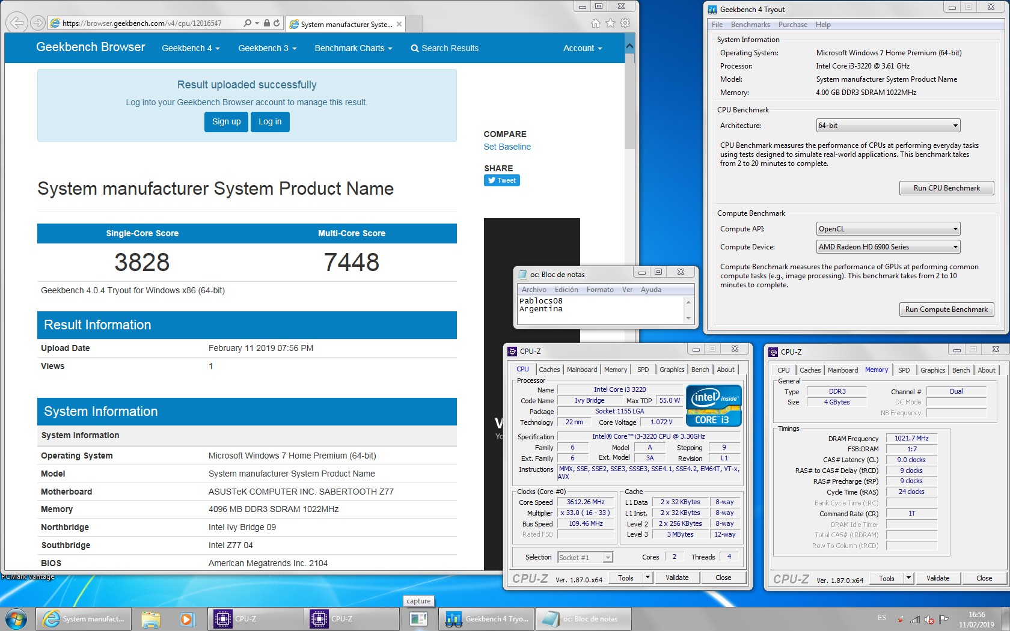Click the refresh icon in address bar

tap(277, 23)
